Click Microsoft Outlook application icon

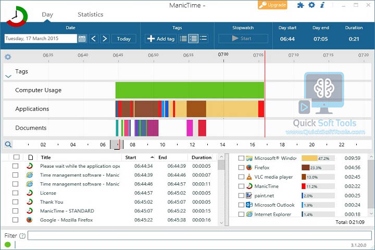249,205
